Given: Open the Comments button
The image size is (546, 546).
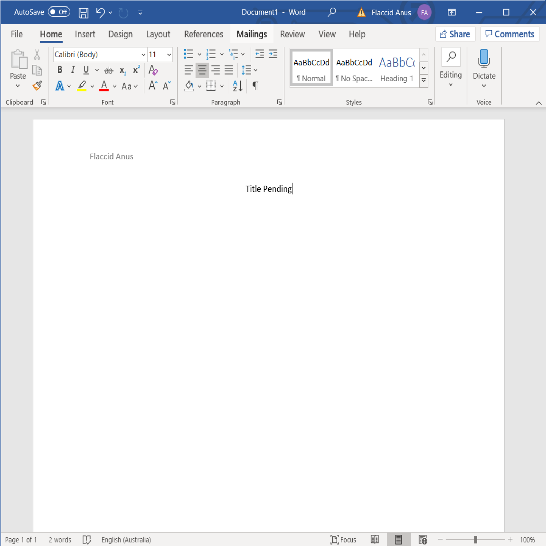Looking at the screenshot, I should point(510,34).
